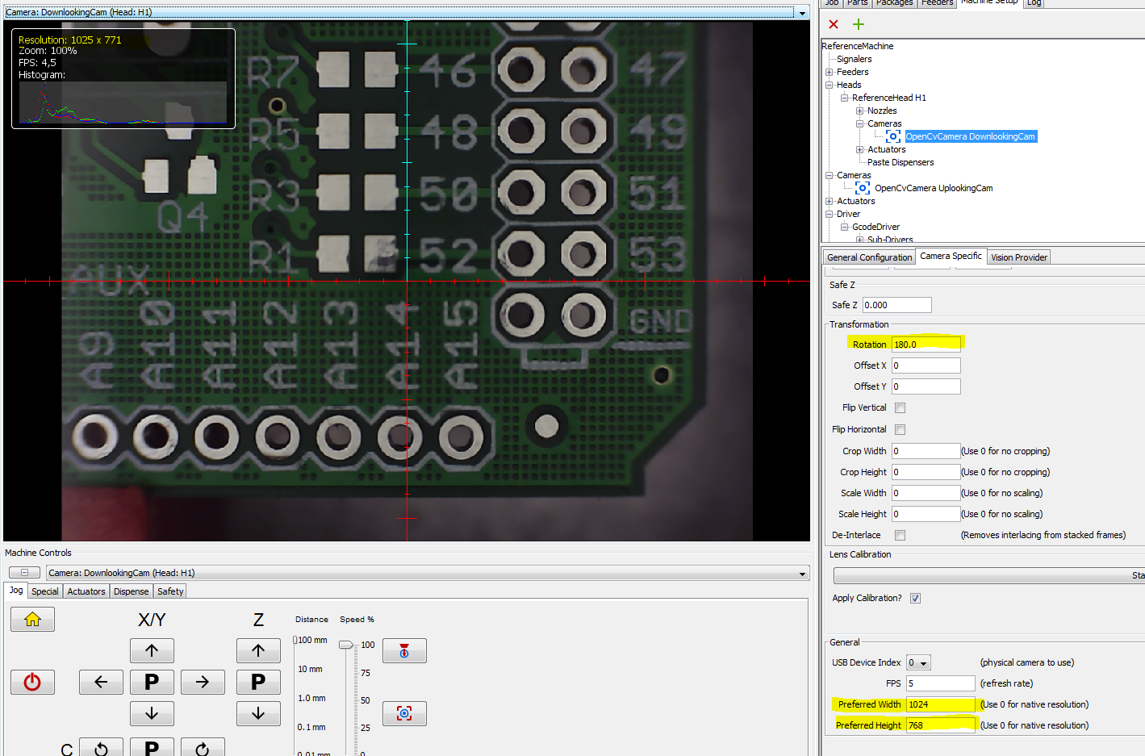Click the red crosshair camera-position icon

click(403, 713)
